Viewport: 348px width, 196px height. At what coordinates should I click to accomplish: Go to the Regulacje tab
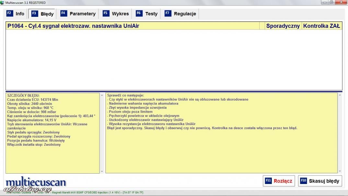pyautogui.click(x=180, y=14)
